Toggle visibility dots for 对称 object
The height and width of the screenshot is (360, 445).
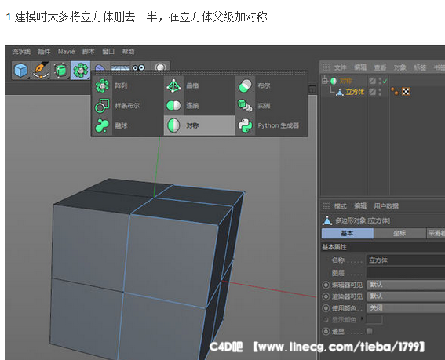tap(380, 81)
